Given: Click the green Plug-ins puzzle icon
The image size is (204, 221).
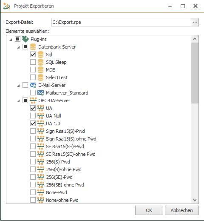Looking at the screenshot, I should (x=25, y=39).
